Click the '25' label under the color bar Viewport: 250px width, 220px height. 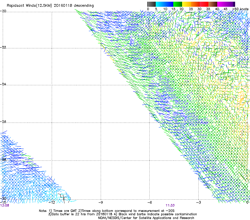[191, 9]
